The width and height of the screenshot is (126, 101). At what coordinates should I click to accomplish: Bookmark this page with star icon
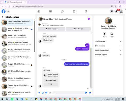tap(115, 6)
